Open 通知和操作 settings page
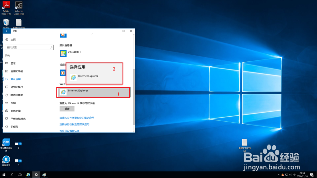The height and width of the screenshot is (178, 317). tap(14, 87)
